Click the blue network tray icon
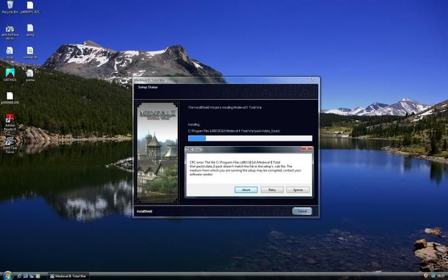Screen dimensions: 448x280 click(433, 276)
